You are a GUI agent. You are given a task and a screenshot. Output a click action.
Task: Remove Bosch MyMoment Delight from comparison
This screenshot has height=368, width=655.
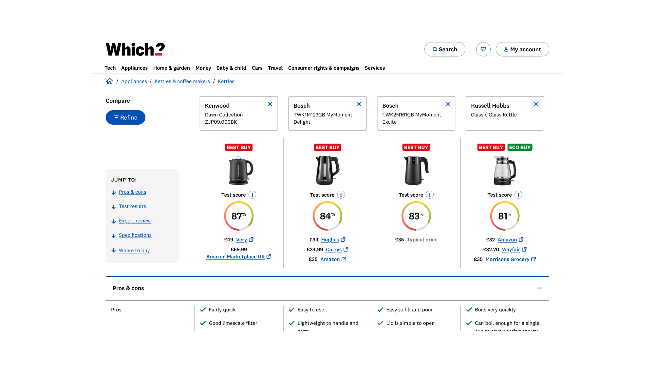(x=359, y=104)
